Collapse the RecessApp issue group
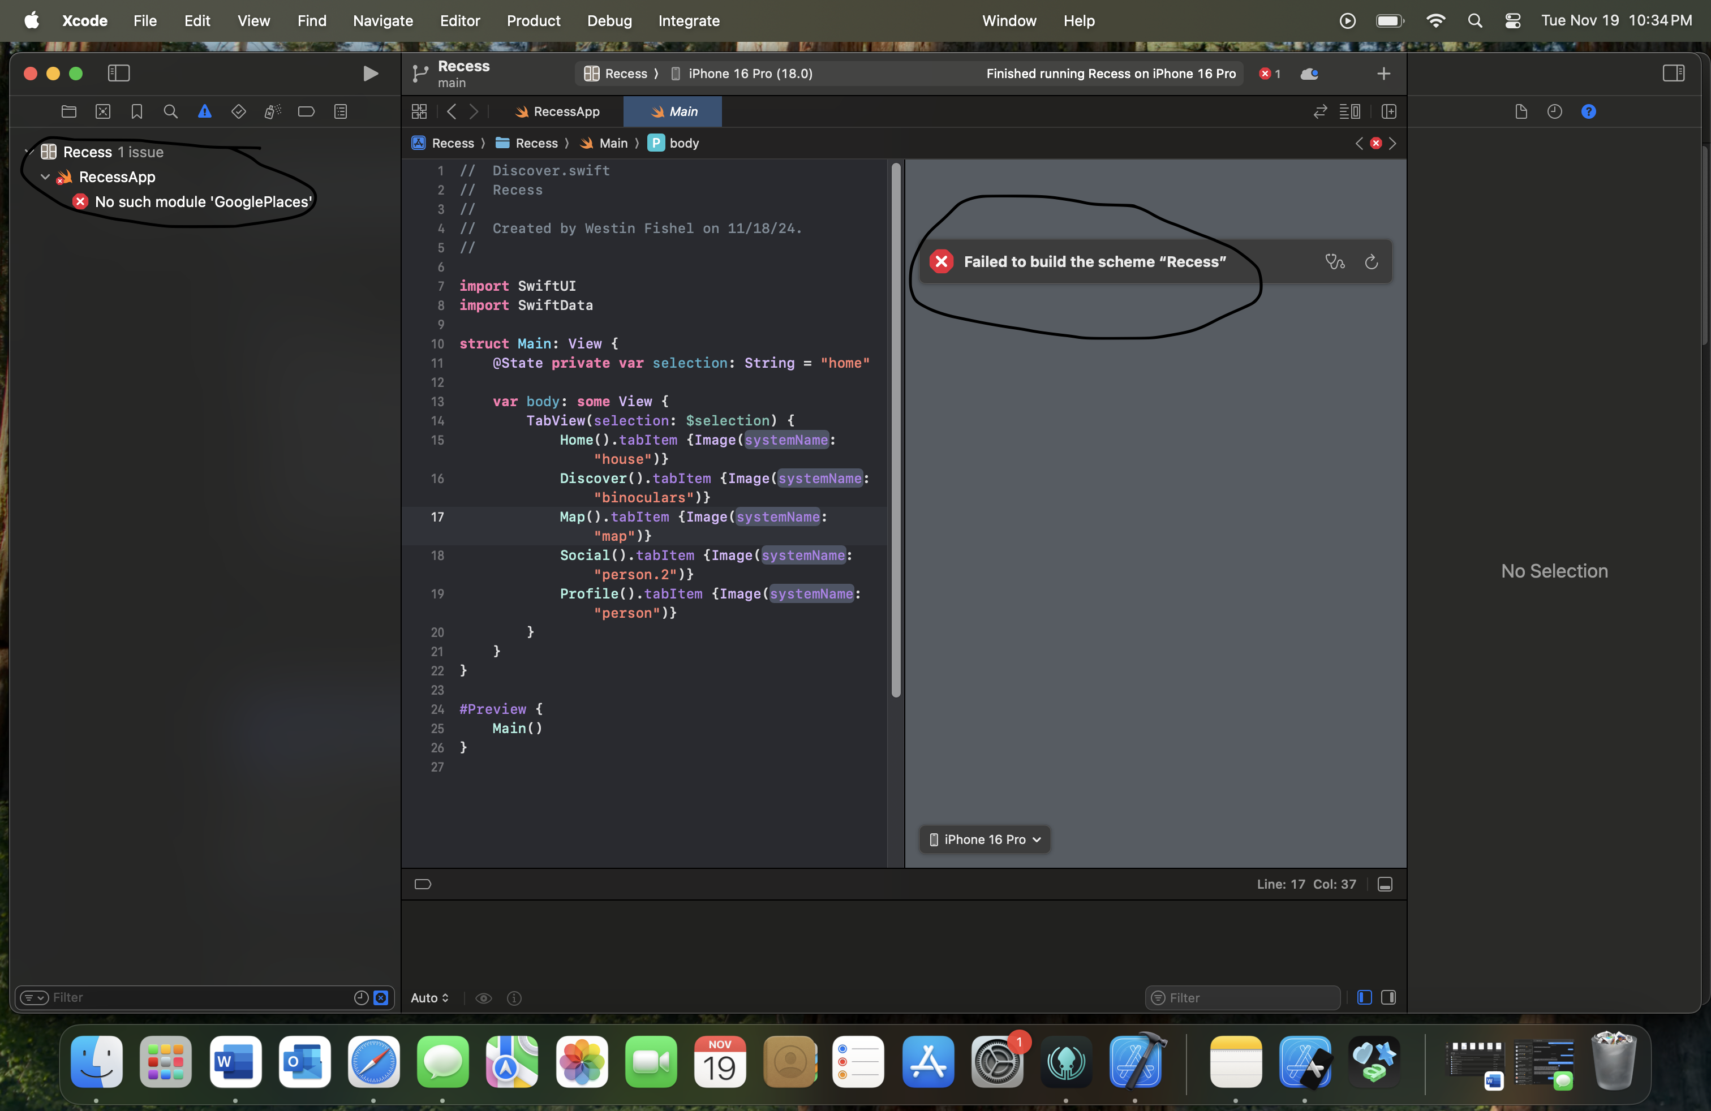Image resolution: width=1711 pixels, height=1111 pixels. tap(45, 177)
